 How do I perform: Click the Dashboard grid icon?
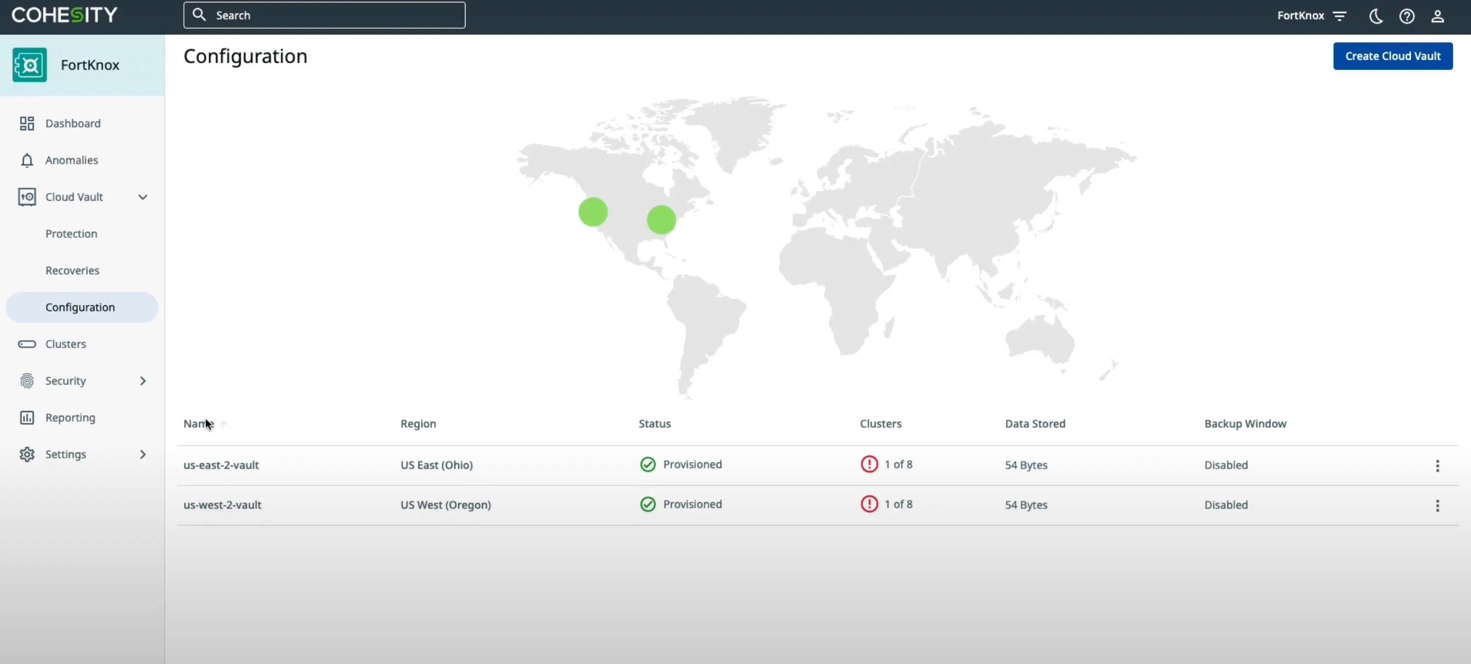pyautogui.click(x=27, y=123)
